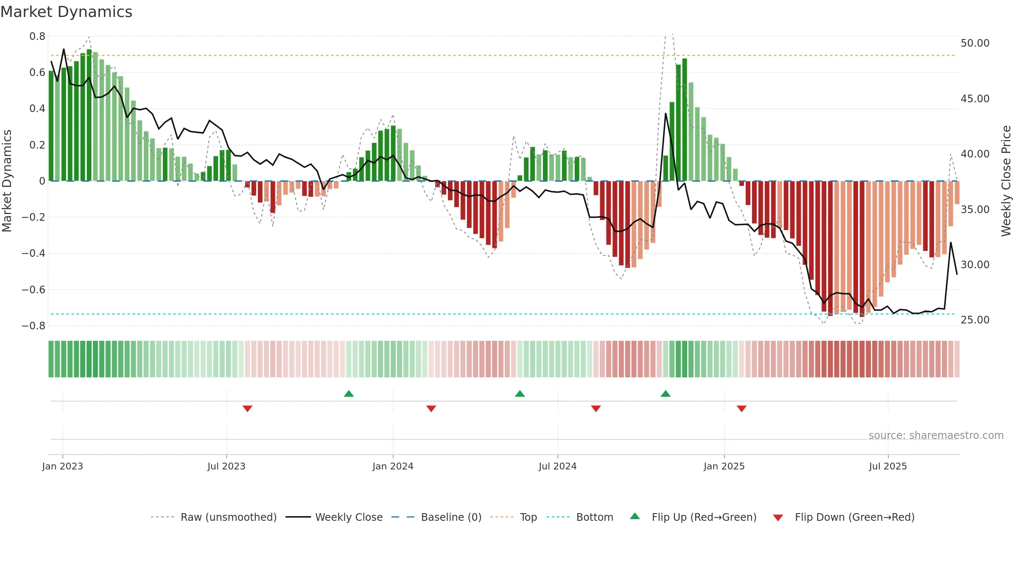Screen dimensions: 1018x573
Task: Click the 40.00 right price axis label
Action: (x=975, y=154)
